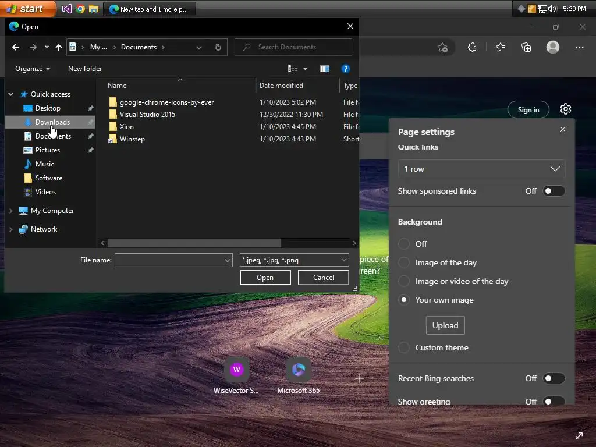Sort files by Type column
596x447 pixels.
[x=350, y=86]
